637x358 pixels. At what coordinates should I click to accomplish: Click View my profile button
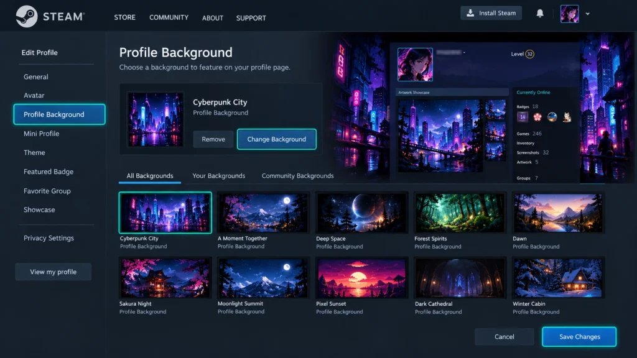coord(53,272)
